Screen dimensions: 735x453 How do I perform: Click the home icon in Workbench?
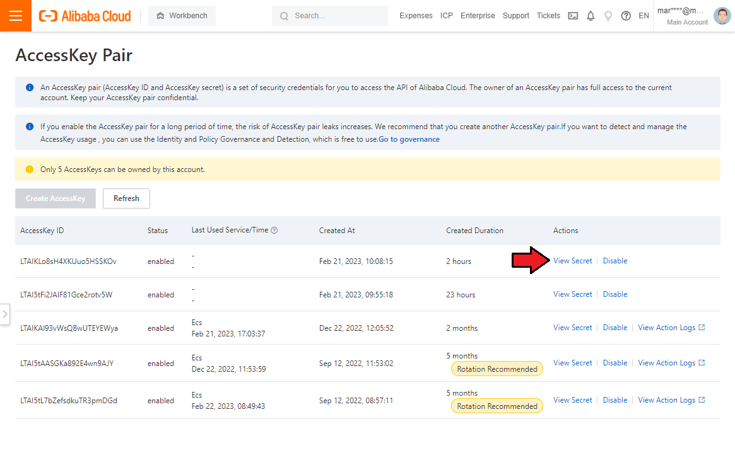(160, 16)
